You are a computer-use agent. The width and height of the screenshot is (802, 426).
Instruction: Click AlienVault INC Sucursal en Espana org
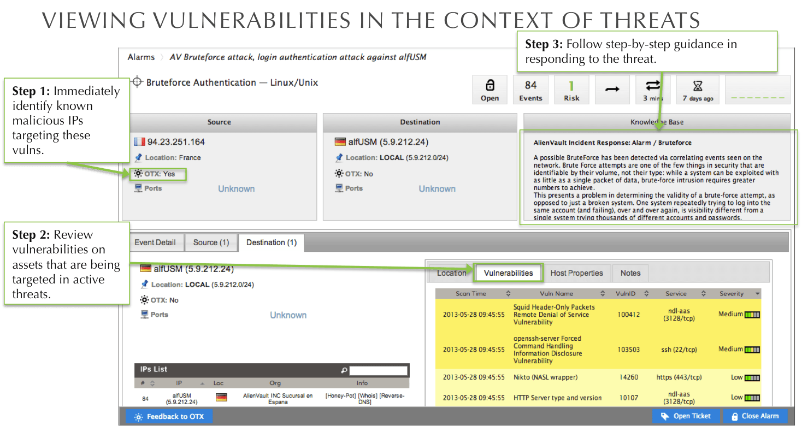click(278, 399)
